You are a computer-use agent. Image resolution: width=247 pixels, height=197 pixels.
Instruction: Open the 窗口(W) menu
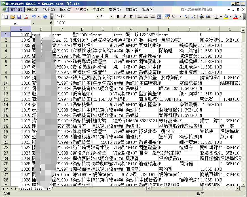[x=131, y=10]
